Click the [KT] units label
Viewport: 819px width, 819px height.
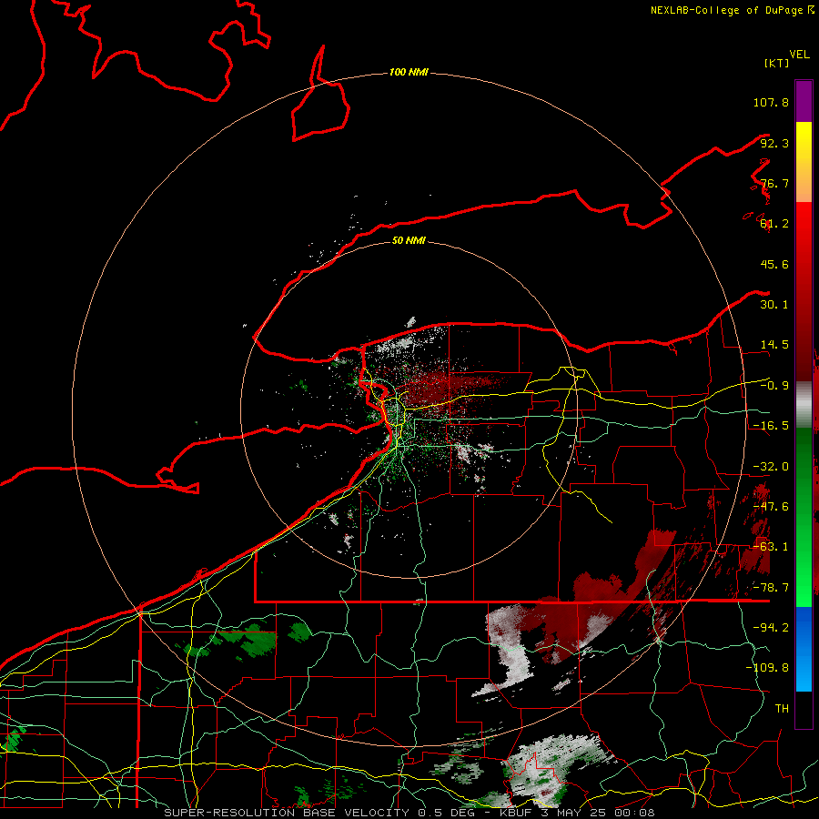point(777,63)
